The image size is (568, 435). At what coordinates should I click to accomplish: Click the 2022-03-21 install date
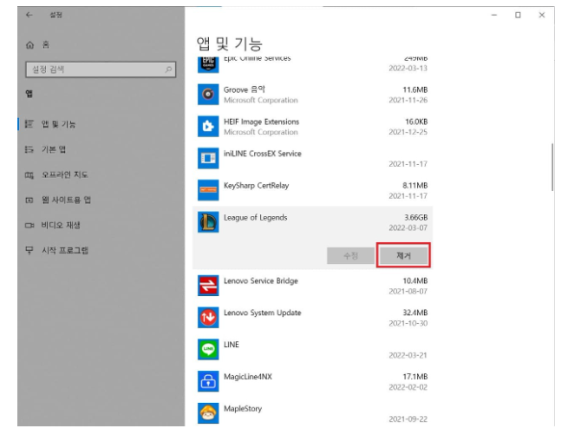point(408,355)
